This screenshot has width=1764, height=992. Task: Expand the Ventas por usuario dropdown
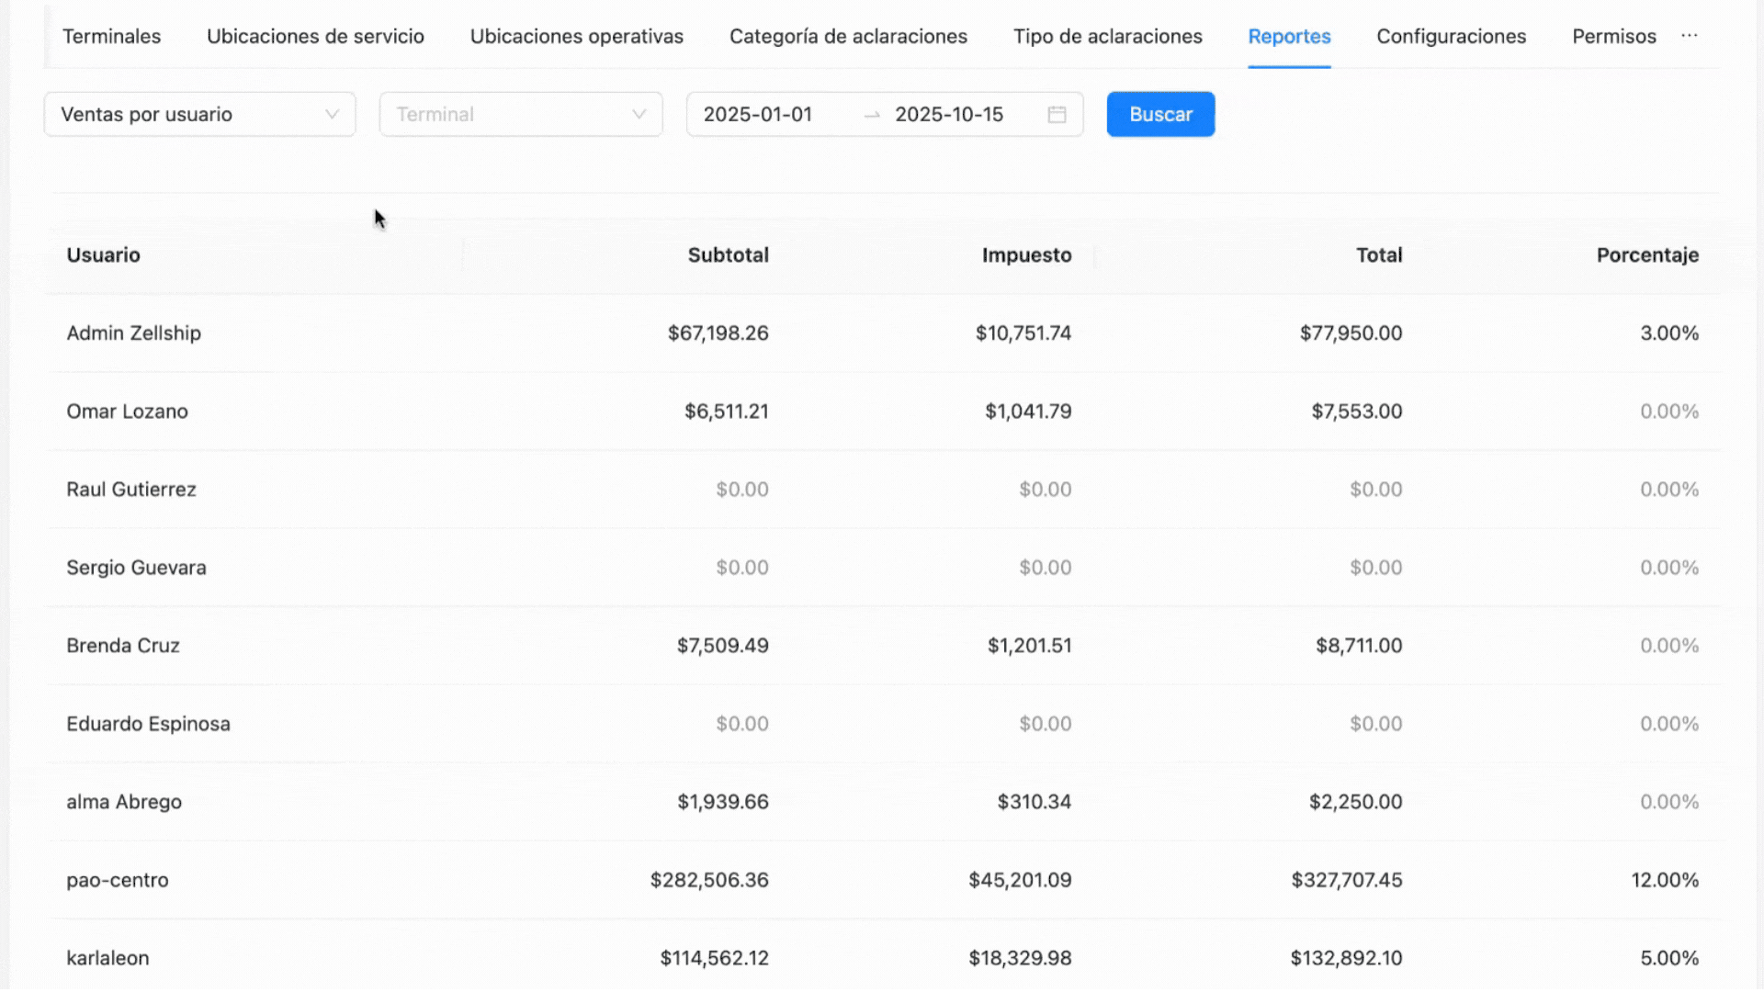click(x=199, y=115)
